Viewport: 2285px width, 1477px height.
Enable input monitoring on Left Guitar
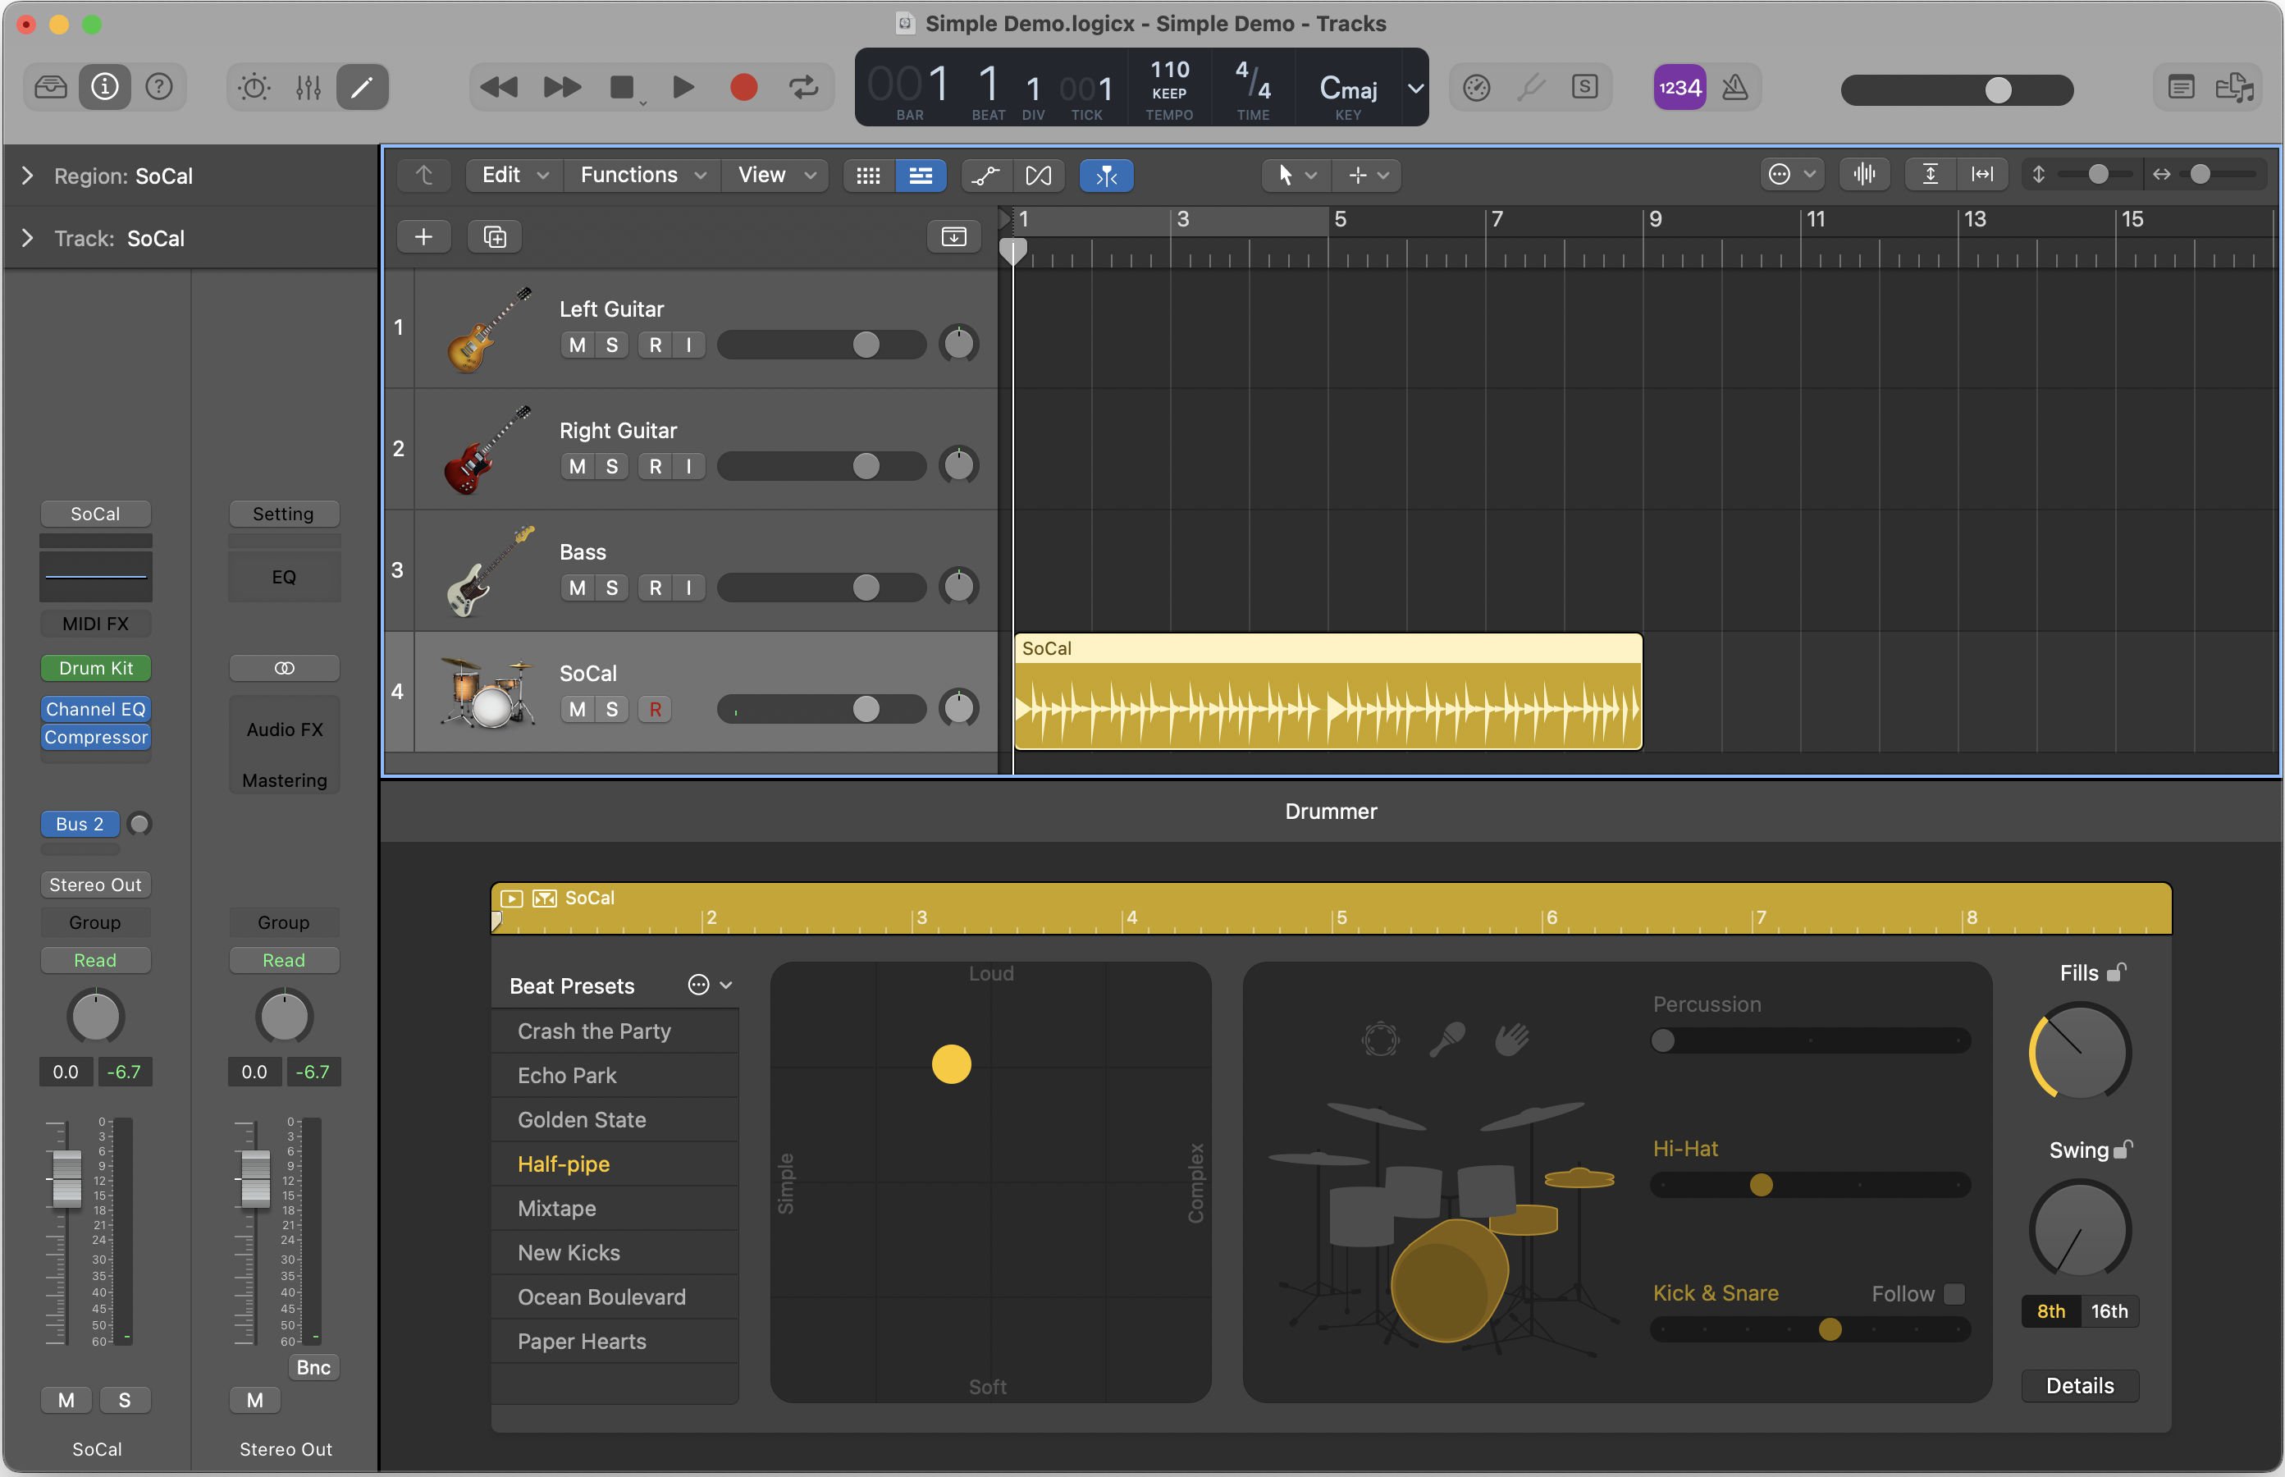coord(688,345)
